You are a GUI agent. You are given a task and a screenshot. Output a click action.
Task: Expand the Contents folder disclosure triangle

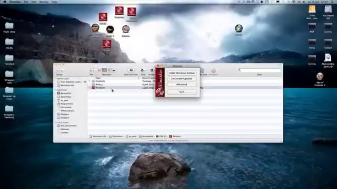[90, 81]
